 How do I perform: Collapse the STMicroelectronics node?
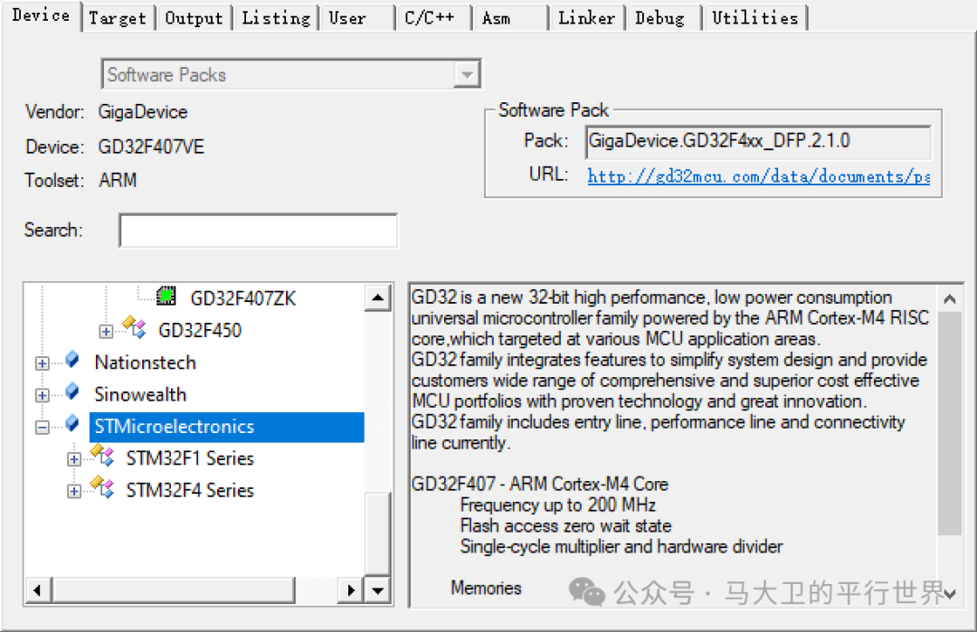coord(41,426)
